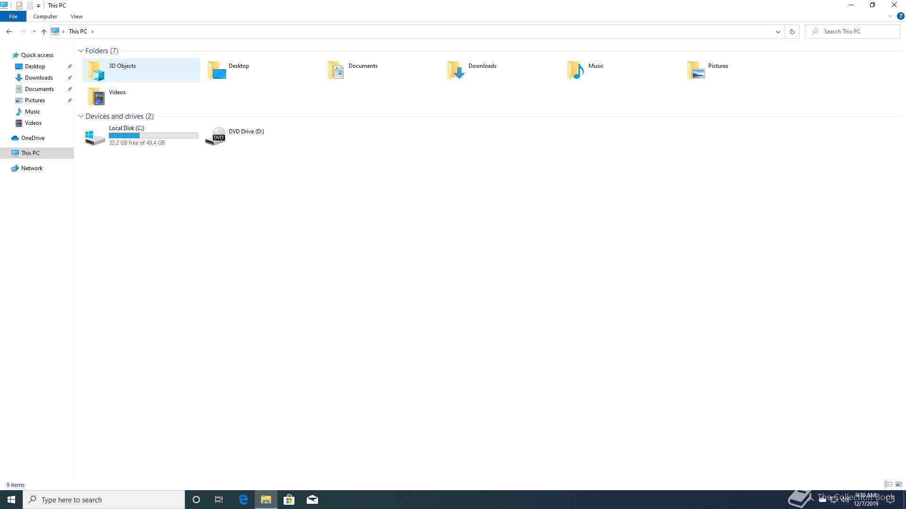This screenshot has height=509, width=906.
Task: Click the File menu item
Action: (13, 16)
